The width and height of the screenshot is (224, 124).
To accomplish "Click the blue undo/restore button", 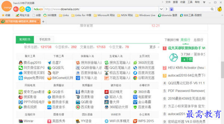I will click(28, 9).
